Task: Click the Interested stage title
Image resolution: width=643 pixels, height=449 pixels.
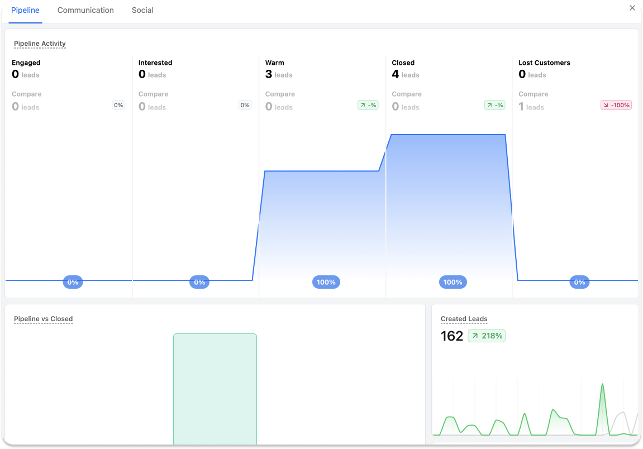Action: tap(155, 63)
